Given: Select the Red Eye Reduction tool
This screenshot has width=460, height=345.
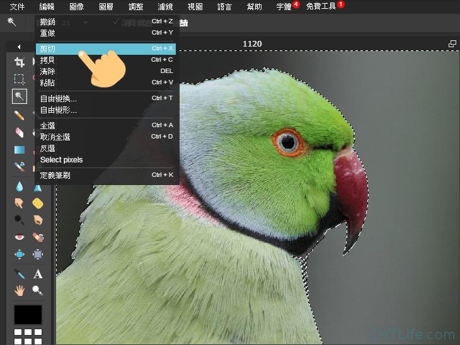Looking at the screenshot, I should (20, 237).
